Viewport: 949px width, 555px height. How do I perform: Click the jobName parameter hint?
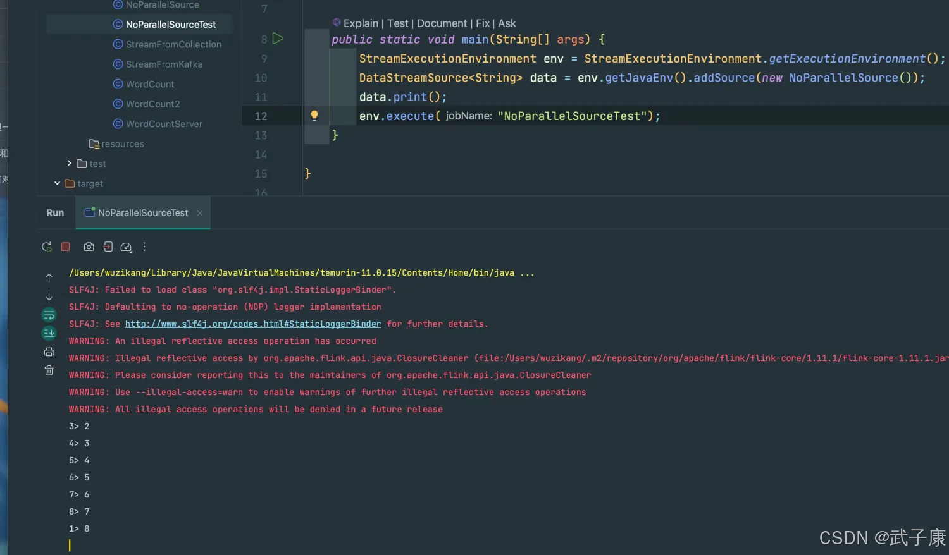click(469, 116)
